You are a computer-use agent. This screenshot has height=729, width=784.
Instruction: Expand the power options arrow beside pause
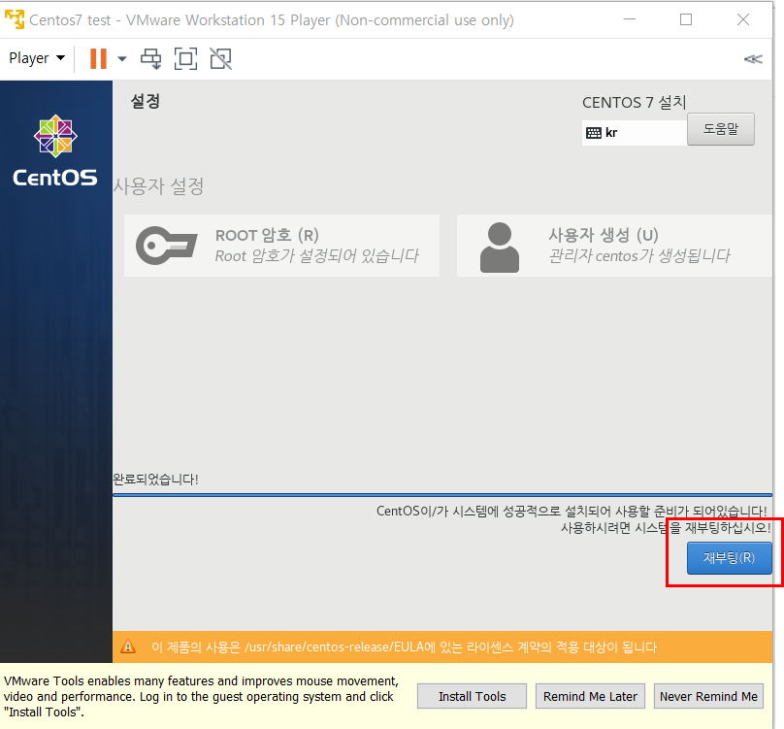pyautogui.click(x=121, y=59)
